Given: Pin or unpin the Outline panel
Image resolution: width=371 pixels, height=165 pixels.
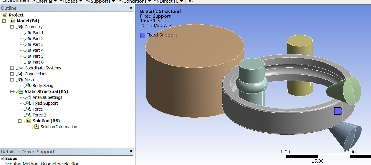Looking at the screenshot, I should (x=131, y=8).
